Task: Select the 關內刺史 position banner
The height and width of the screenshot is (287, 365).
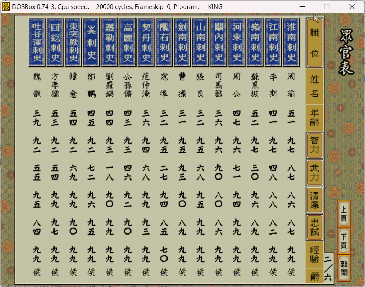Action: pyautogui.click(x=219, y=42)
